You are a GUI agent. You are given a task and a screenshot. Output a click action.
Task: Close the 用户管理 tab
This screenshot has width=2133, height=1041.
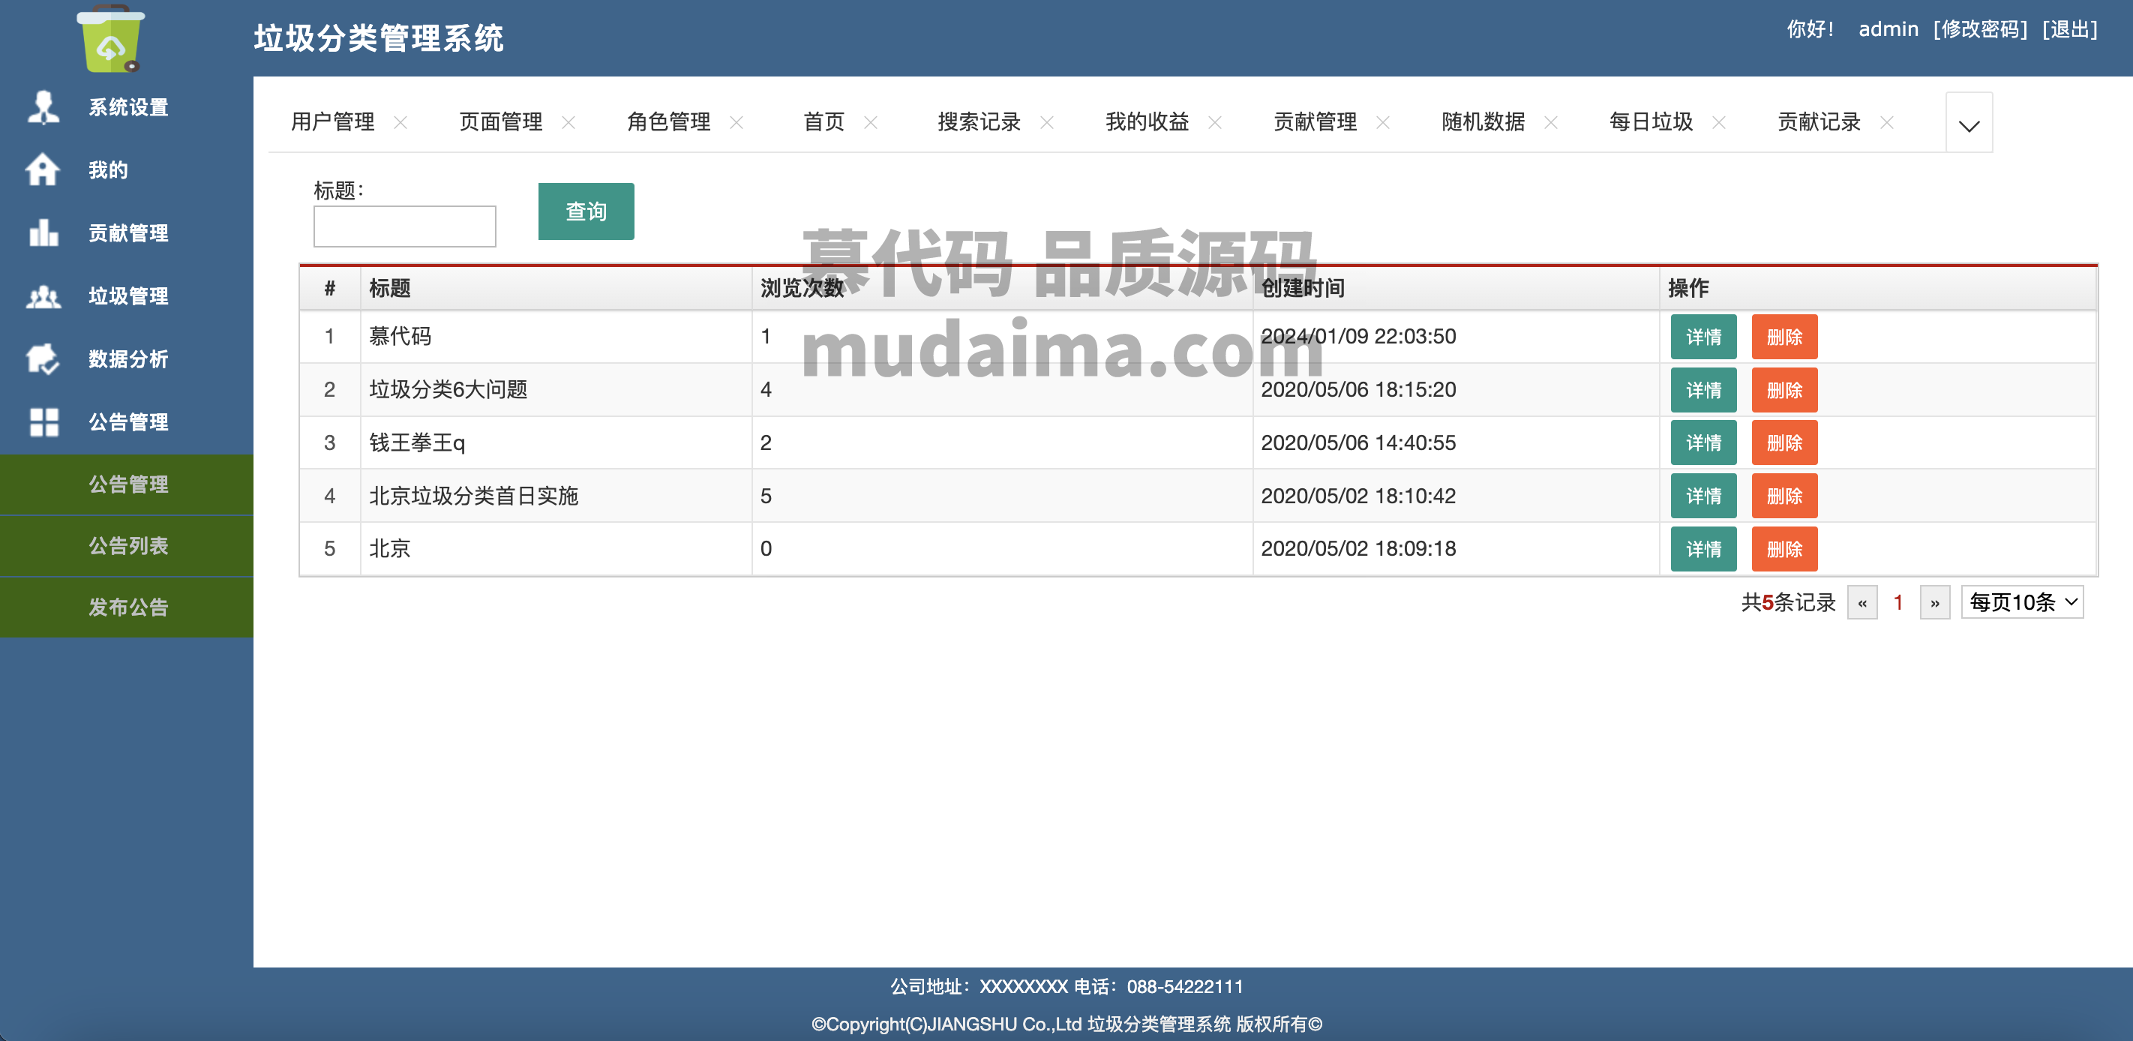point(400,122)
